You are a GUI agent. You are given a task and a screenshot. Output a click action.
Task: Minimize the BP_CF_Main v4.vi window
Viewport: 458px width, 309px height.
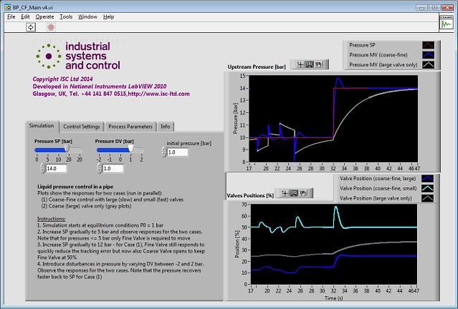[x=421, y=8]
